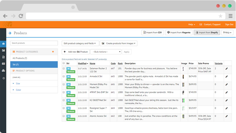This screenshot has width=236, height=133.
Task: Bookmark the page with the star icon
Action: click(220, 16)
